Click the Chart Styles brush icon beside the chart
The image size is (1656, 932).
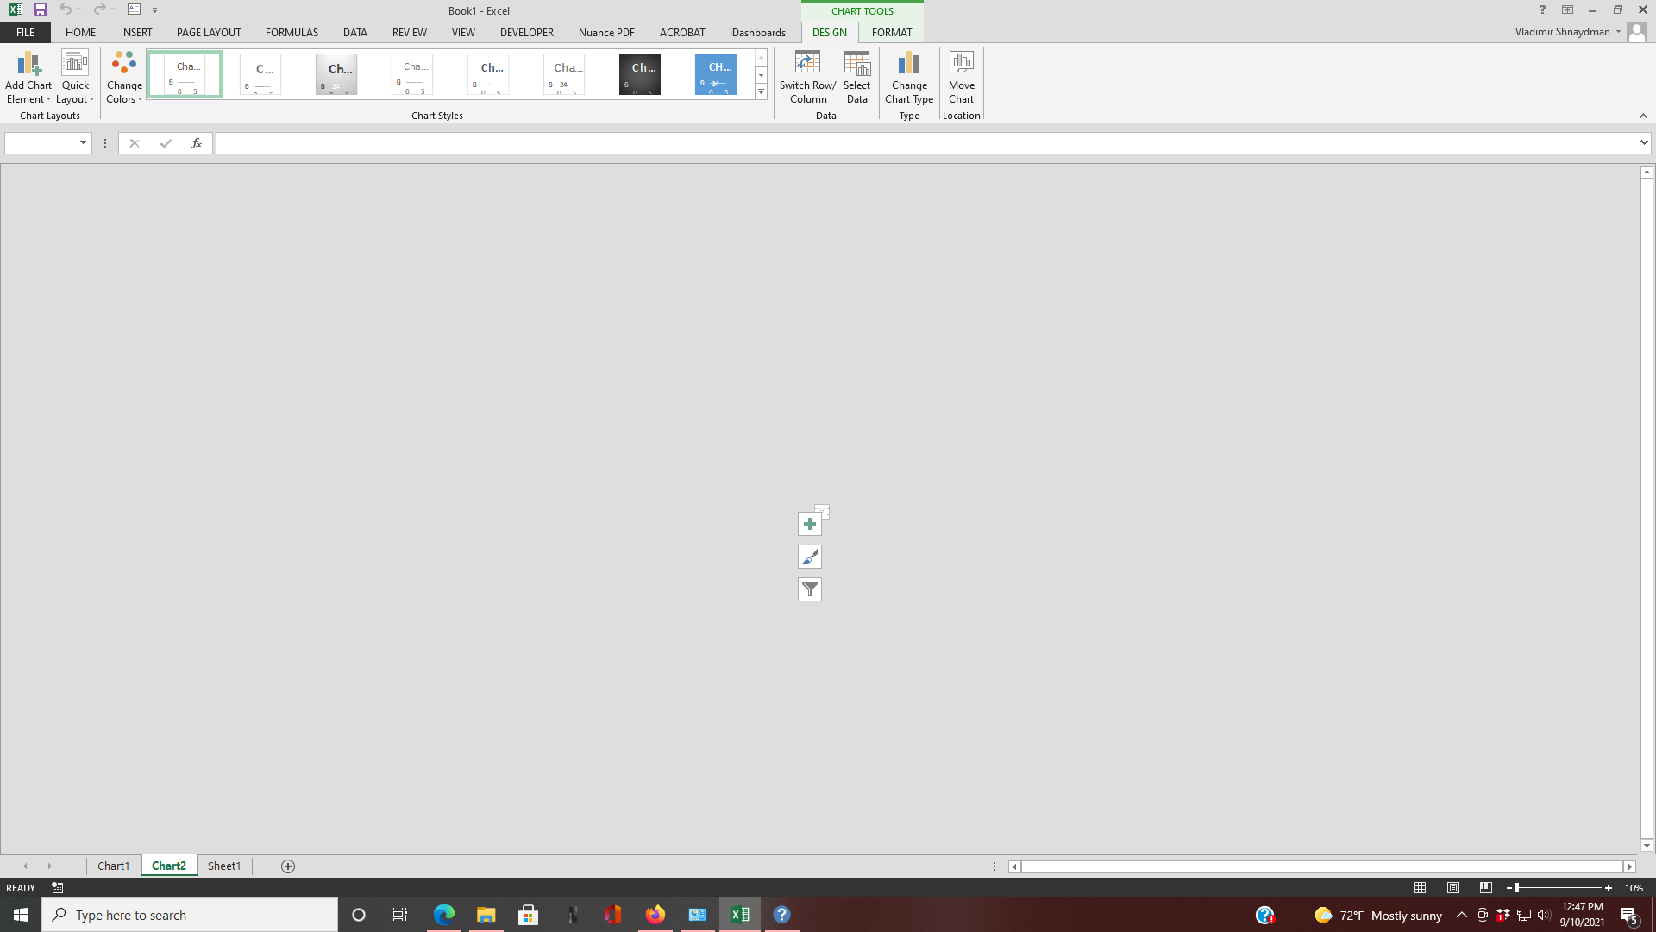(809, 557)
